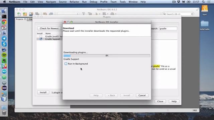
Task: Expand the Debug Project dropdown arrow
Action: click(x=108, y=14)
